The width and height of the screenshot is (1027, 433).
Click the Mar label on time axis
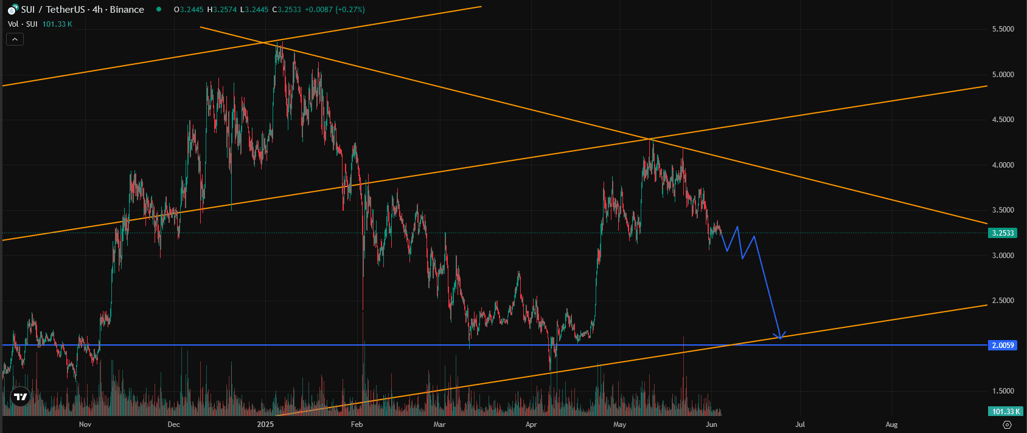(439, 424)
